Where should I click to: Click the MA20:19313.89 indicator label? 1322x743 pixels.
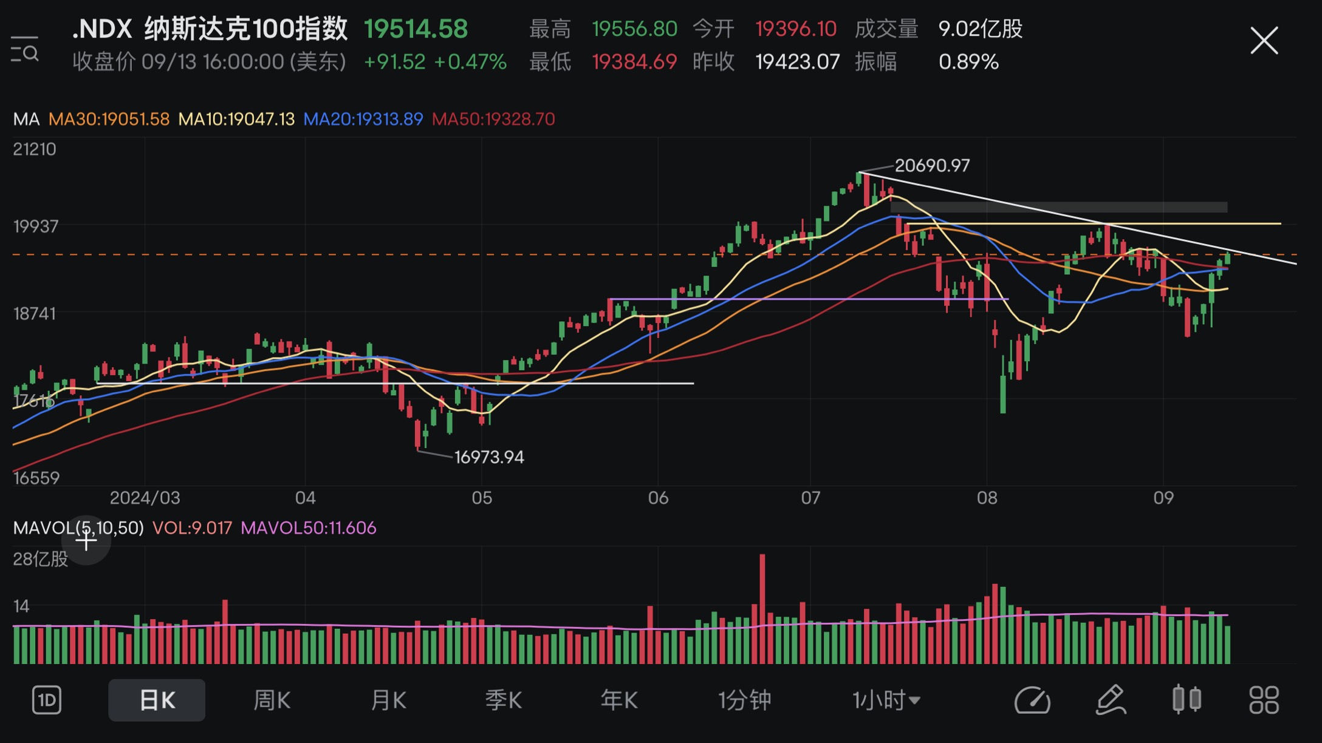[363, 119]
